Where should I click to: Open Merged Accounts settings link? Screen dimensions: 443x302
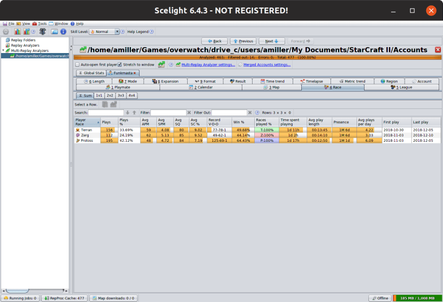click(x=267, y=64)
